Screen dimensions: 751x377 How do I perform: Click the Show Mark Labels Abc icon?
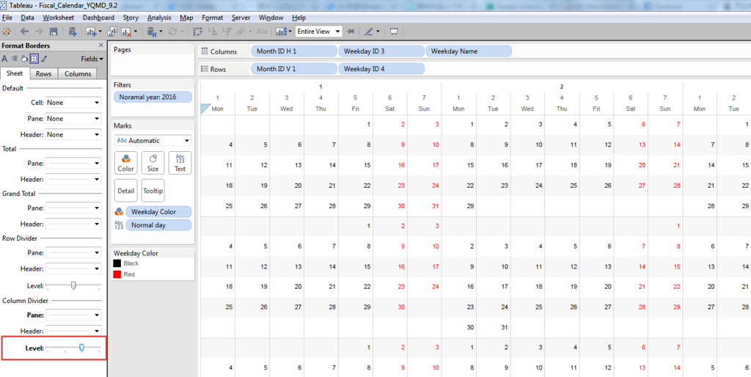[263, 32]
